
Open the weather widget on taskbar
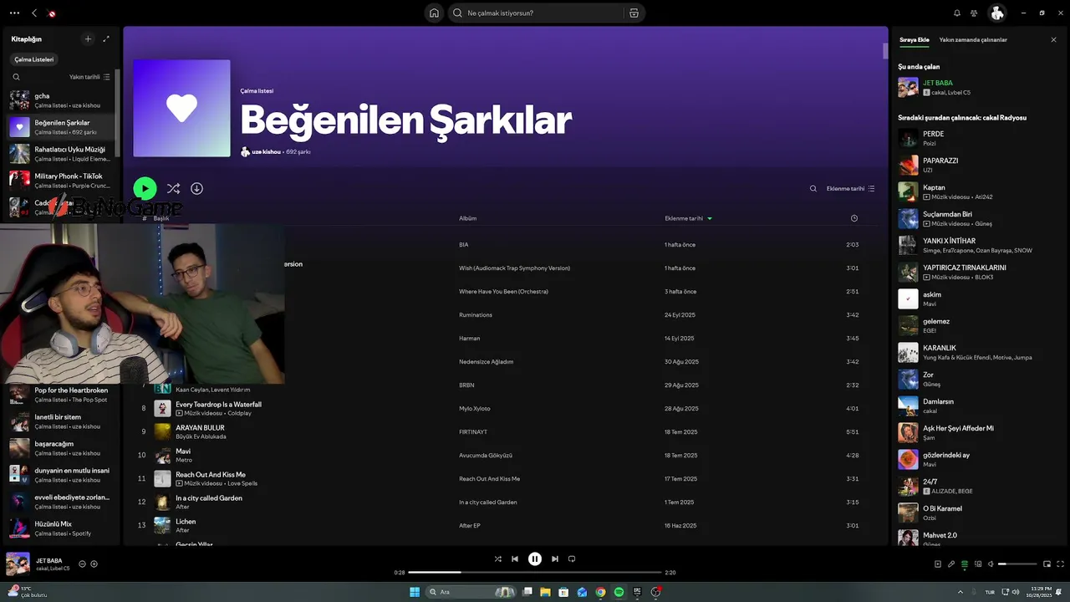pos(29,592)
